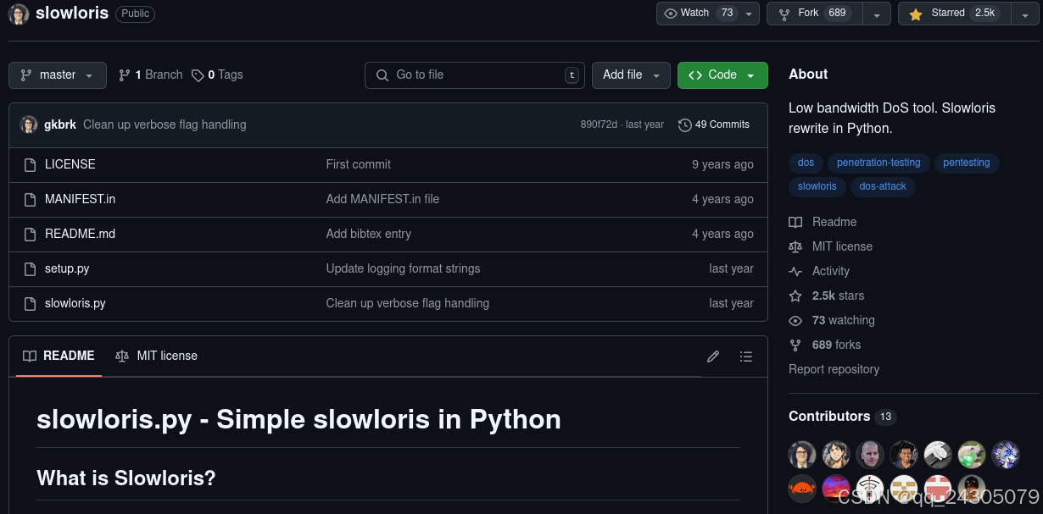Click the Fork button
This screenshot has height=514, width=1043.
pyautogui.click(x=815, y=14)
